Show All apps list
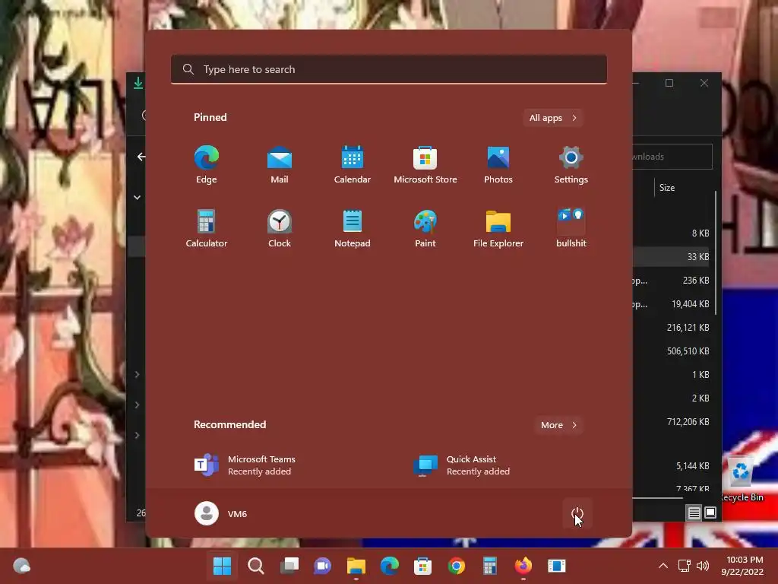Screen dimensions: 778x584 click(553, 118)
